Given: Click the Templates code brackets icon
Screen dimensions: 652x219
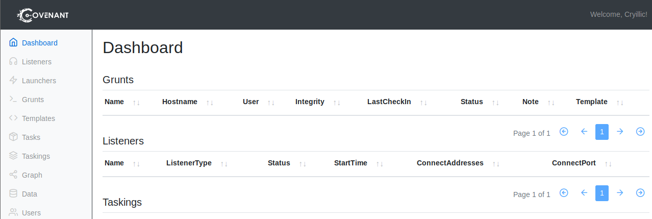Looking at the screenshot, I should point(14,118).
